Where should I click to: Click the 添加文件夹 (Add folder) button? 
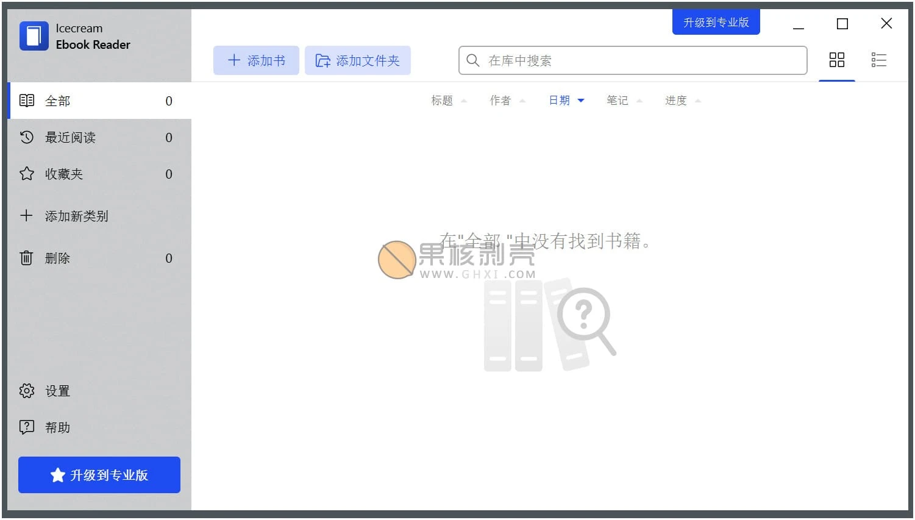tap(358, 60)
